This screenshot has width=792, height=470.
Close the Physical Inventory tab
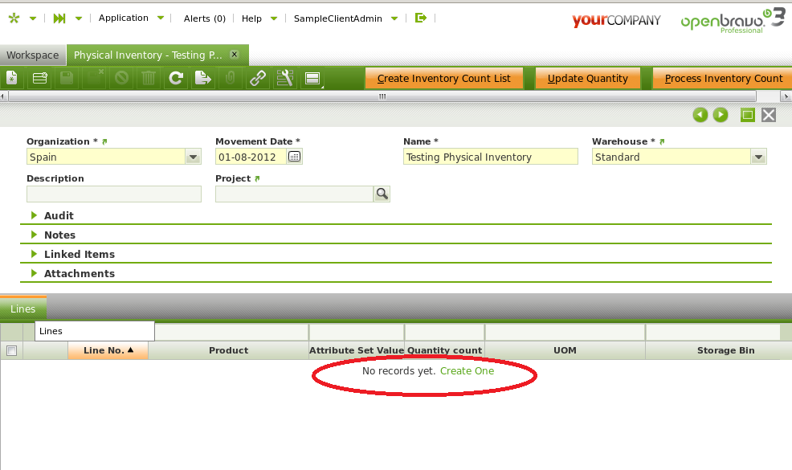click(235, 54)
